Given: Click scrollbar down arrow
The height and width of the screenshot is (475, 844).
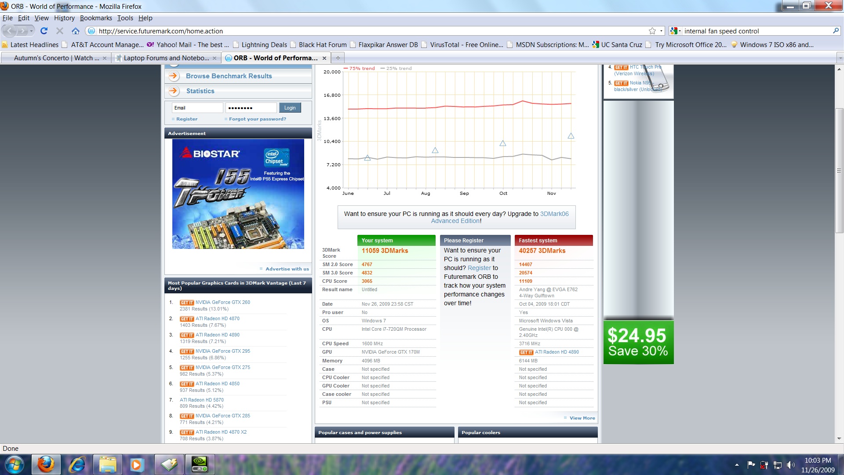Looking at the screenshot, I should coord(839,438).
